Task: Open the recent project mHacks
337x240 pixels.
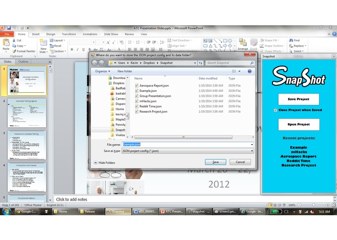Action: (299, 152)
